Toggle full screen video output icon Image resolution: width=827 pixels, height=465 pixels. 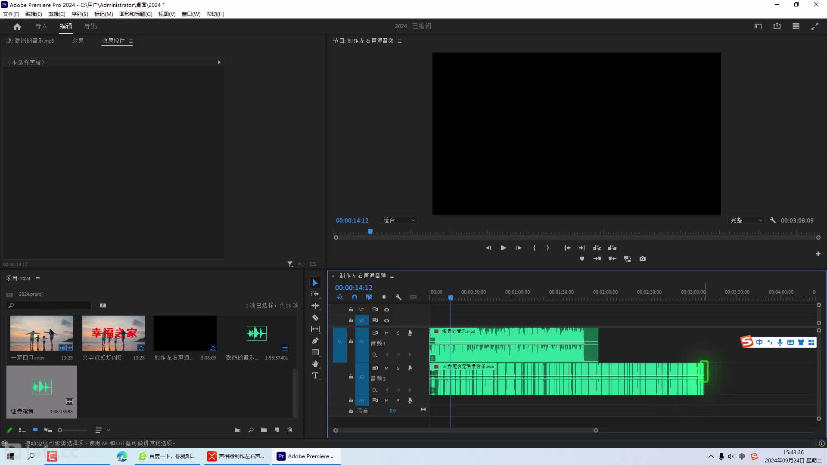[x=815, y=26]
